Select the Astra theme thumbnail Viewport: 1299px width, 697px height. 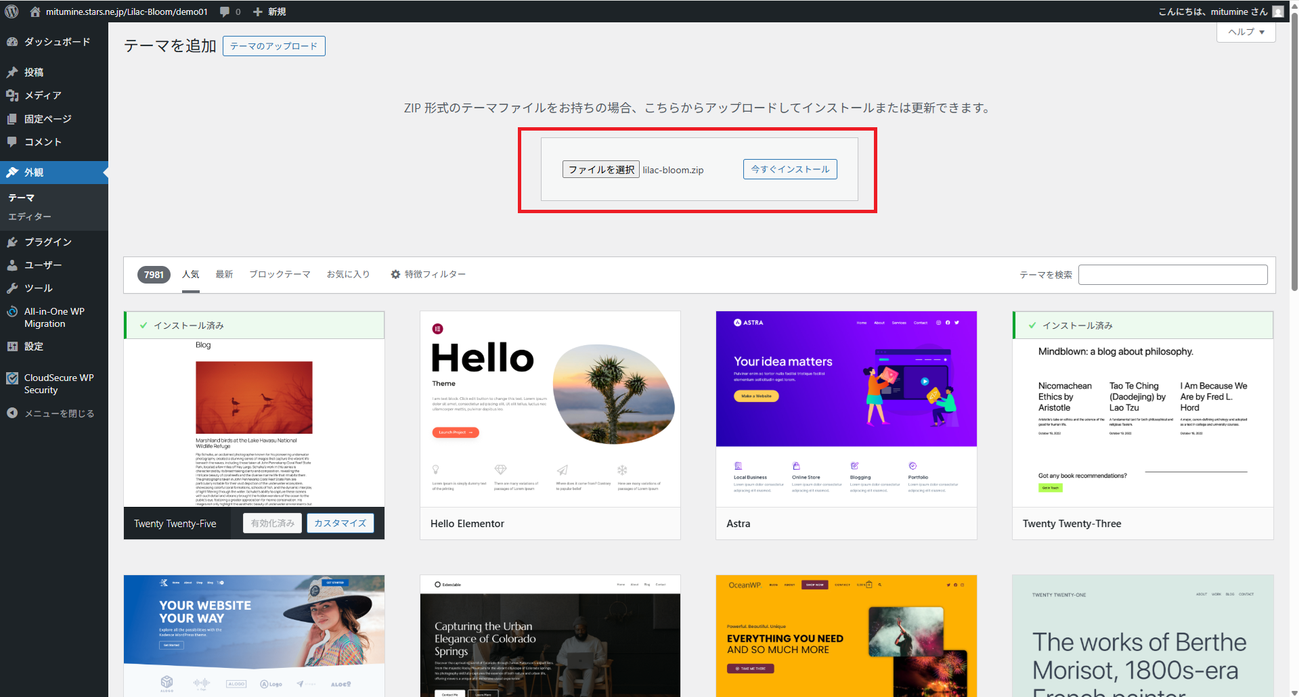coord(846,409)
